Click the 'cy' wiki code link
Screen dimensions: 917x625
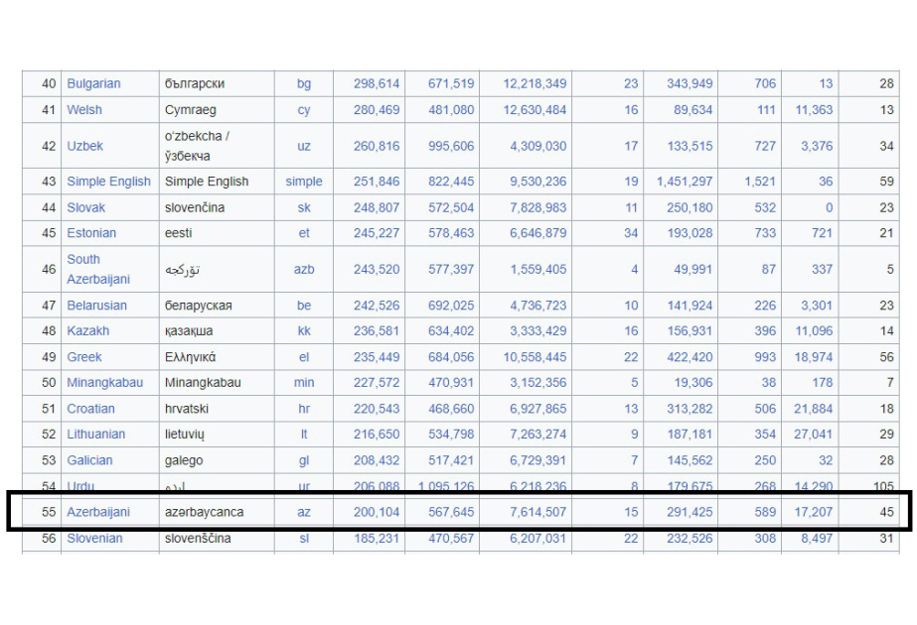(x=304, y=110)
